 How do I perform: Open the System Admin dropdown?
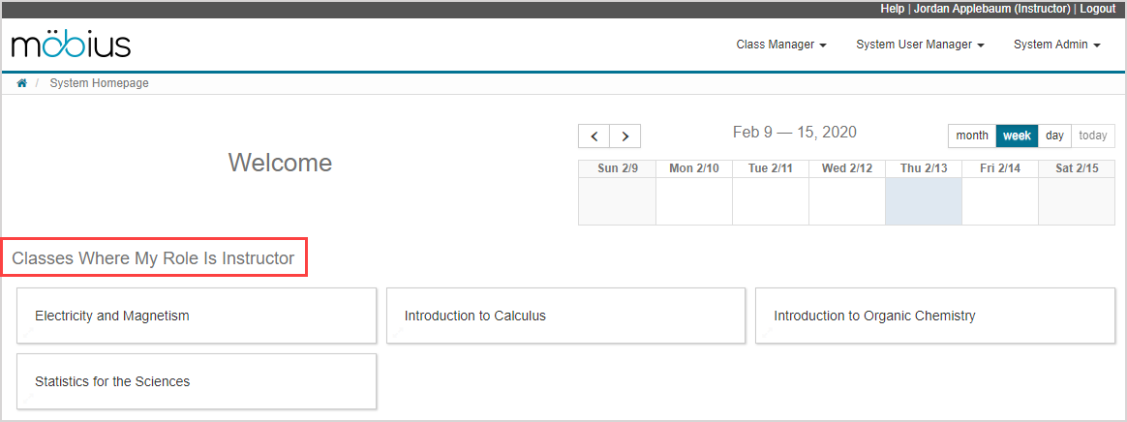coord(1056,45)
